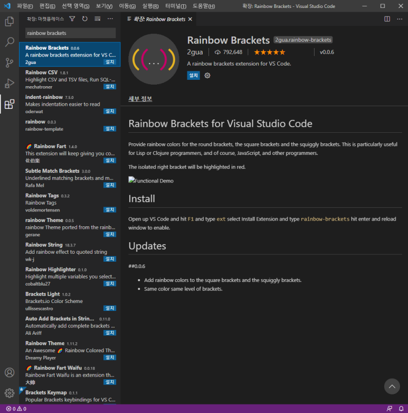The image size is (408, 413).
Task: Click the VS Code logo in title bar
Action: coord(7,6)
